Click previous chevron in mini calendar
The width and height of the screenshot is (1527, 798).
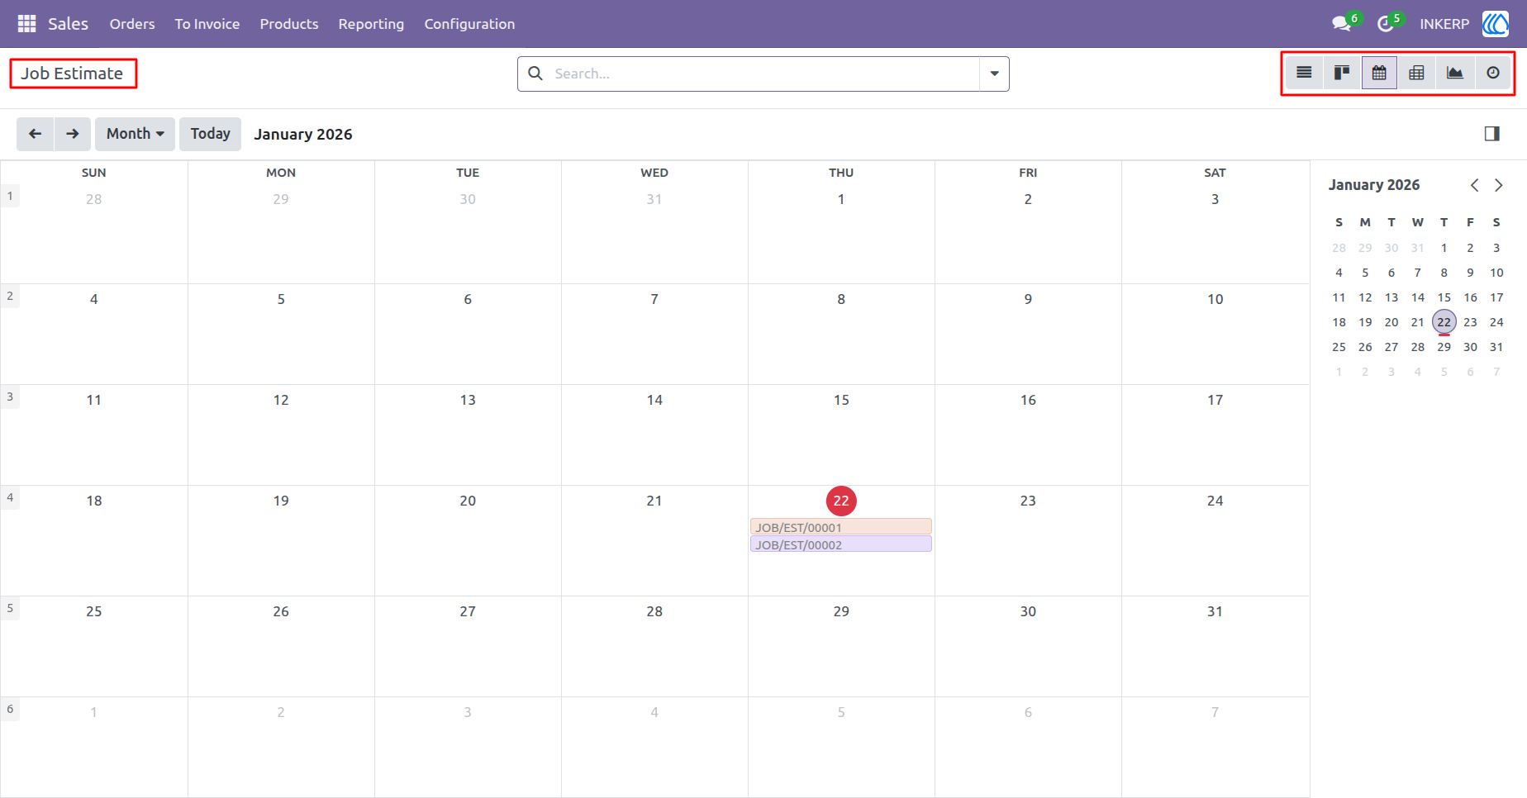point(1474,185)
